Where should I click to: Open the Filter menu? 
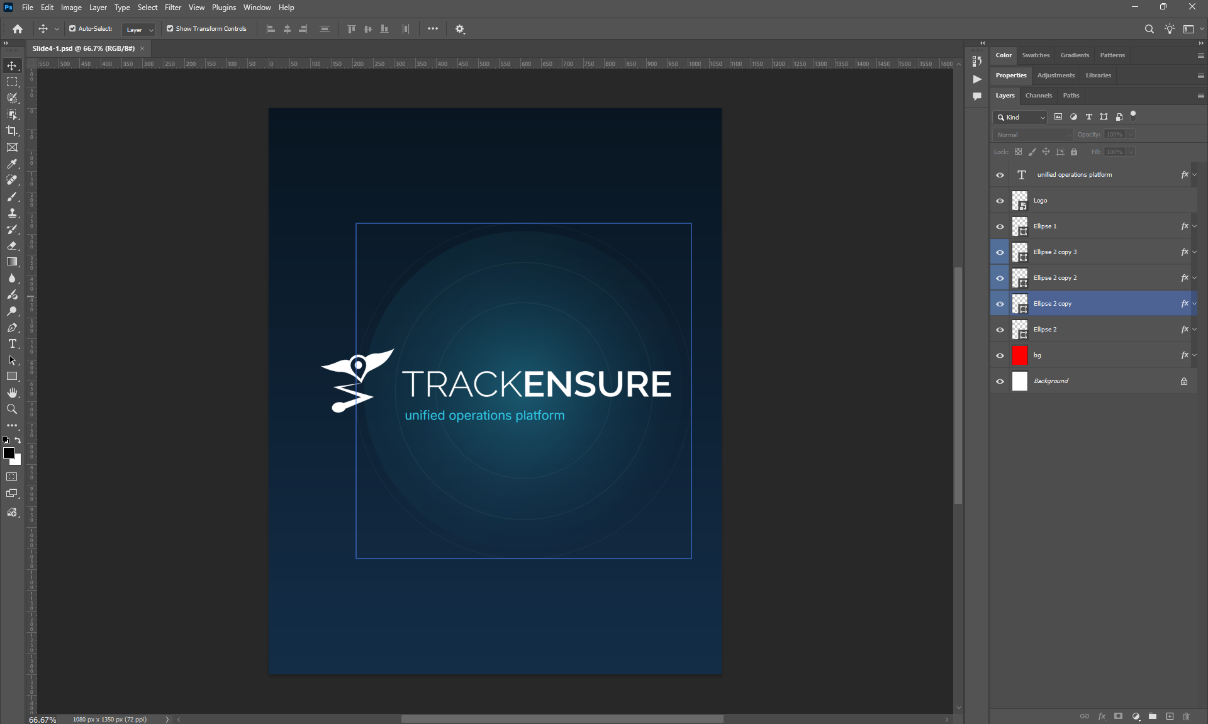[173, 8]
